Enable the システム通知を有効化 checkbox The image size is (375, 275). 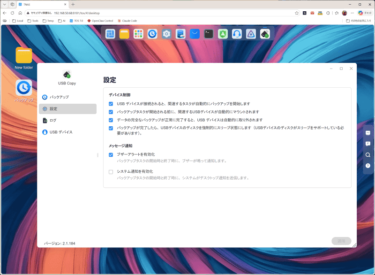(x=111, y=172)
